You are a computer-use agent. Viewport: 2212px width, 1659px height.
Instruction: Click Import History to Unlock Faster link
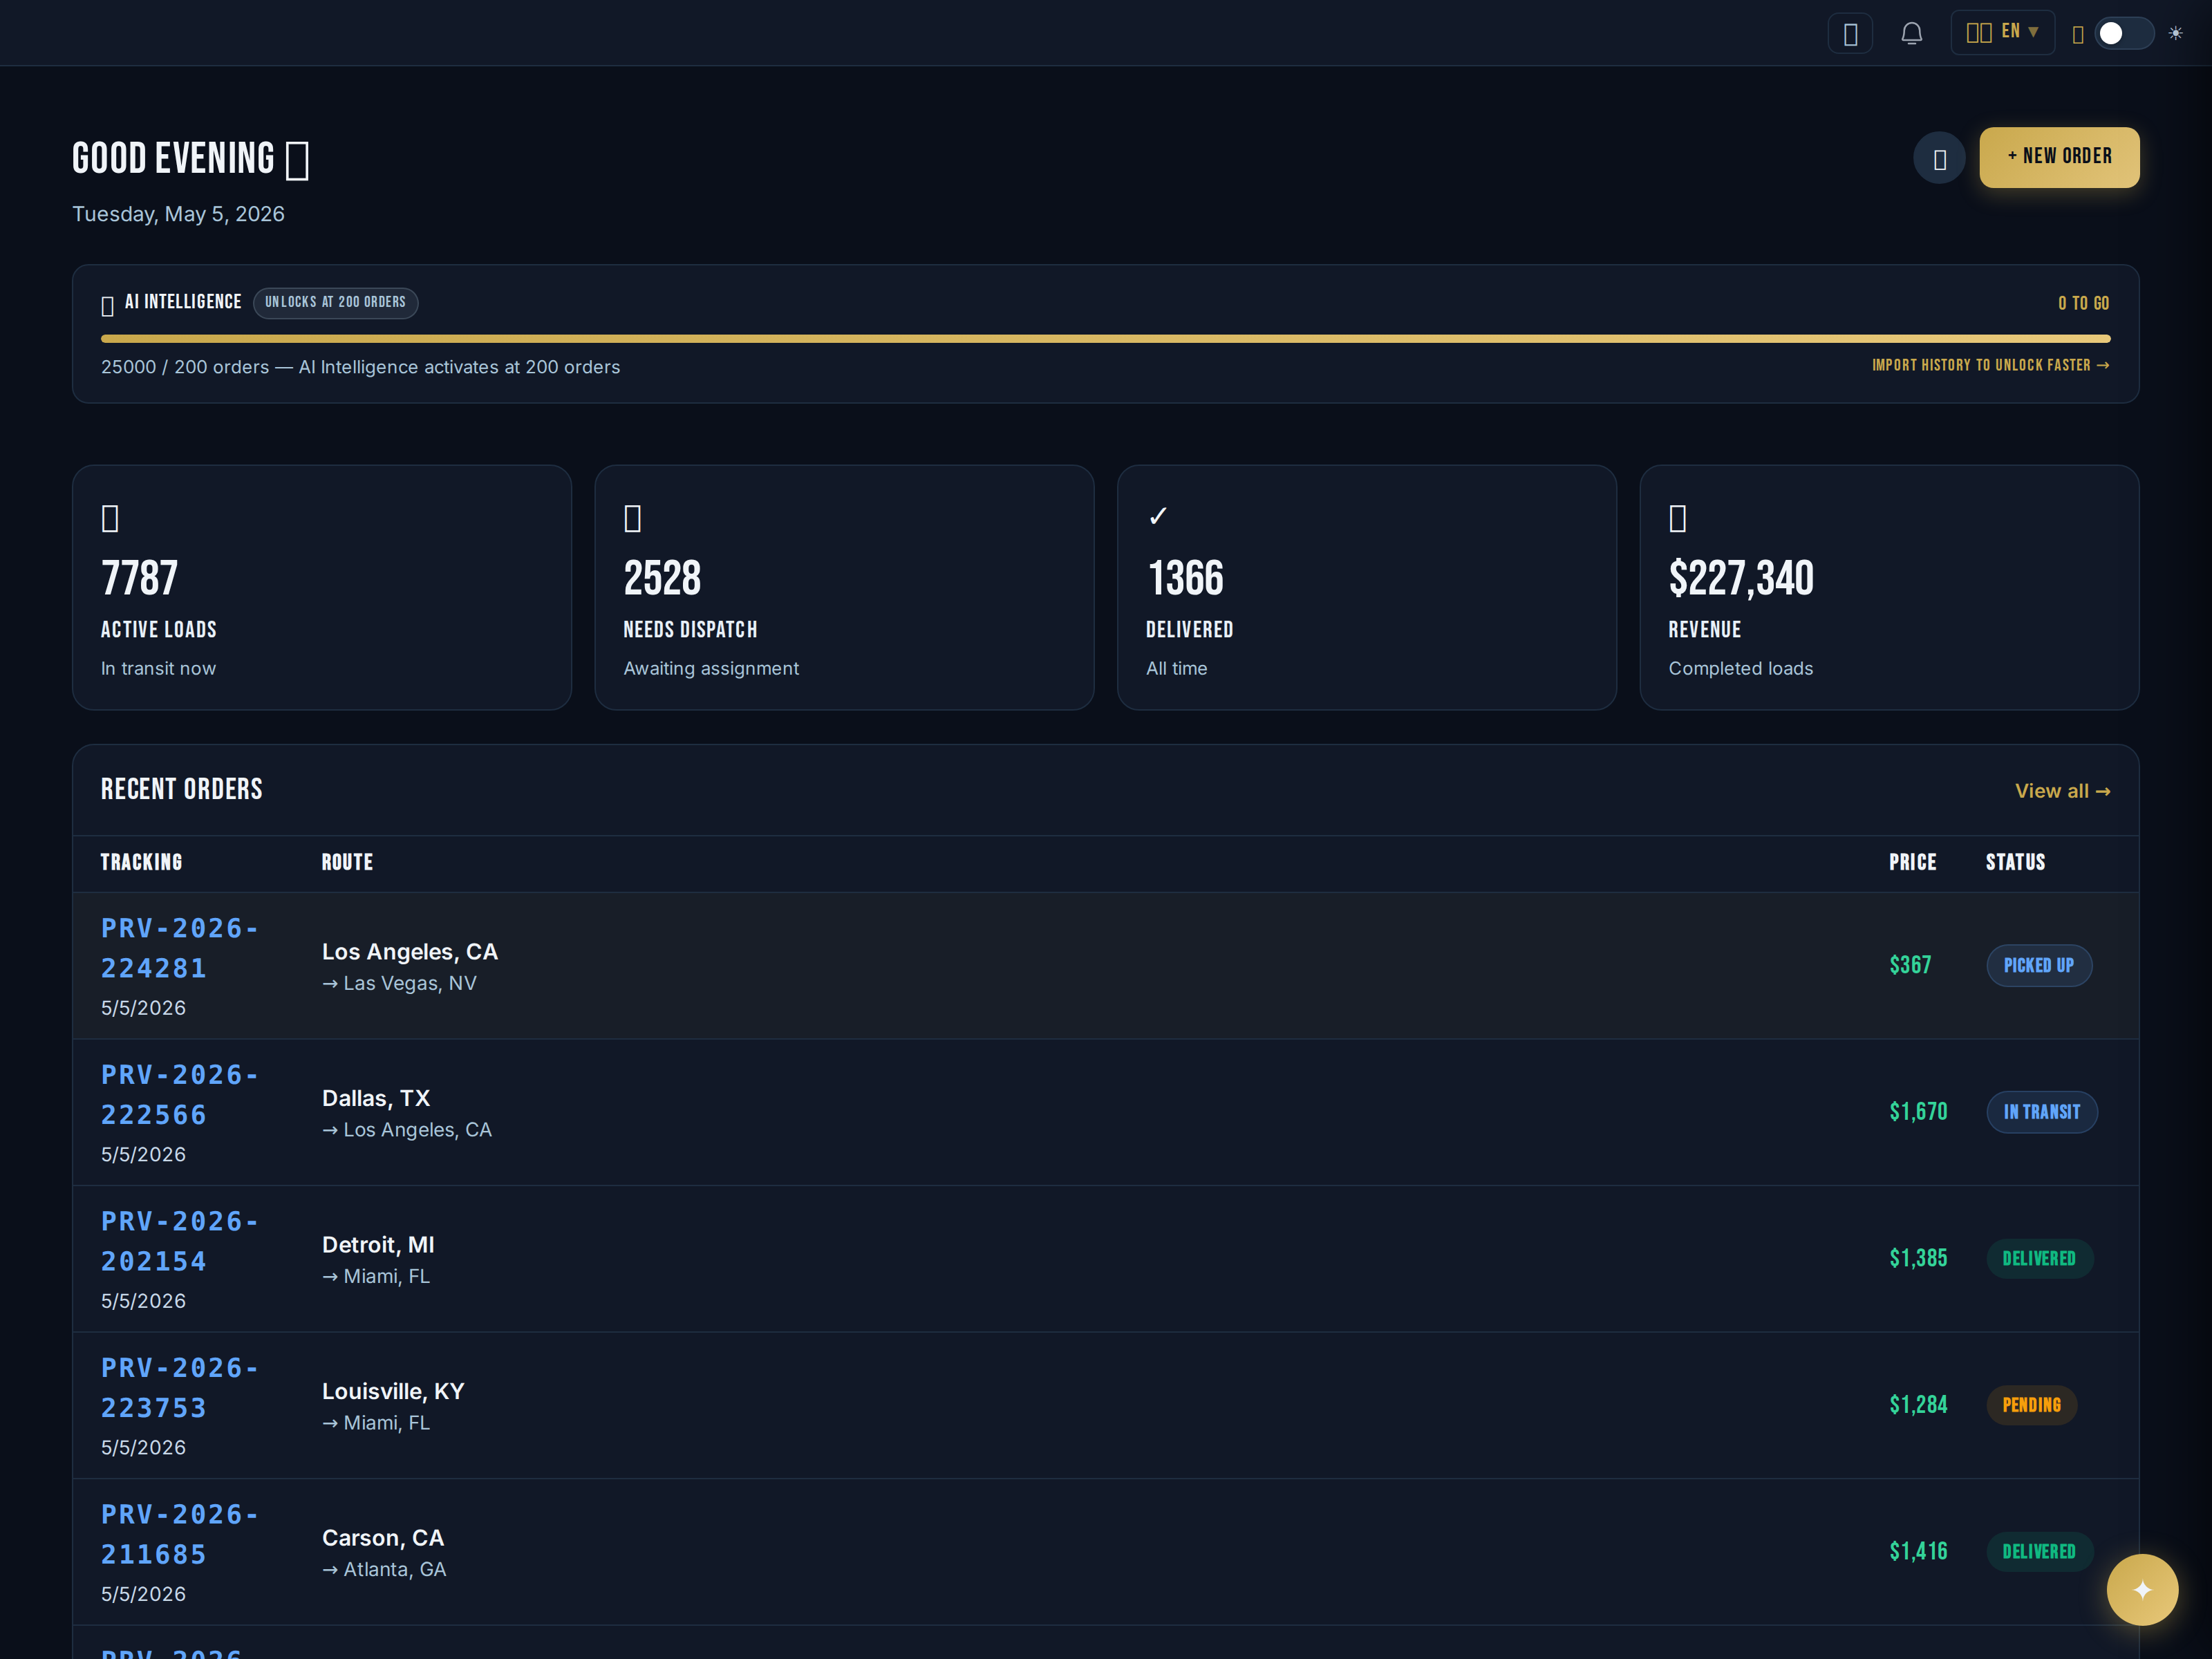(x=1990, y=365)
